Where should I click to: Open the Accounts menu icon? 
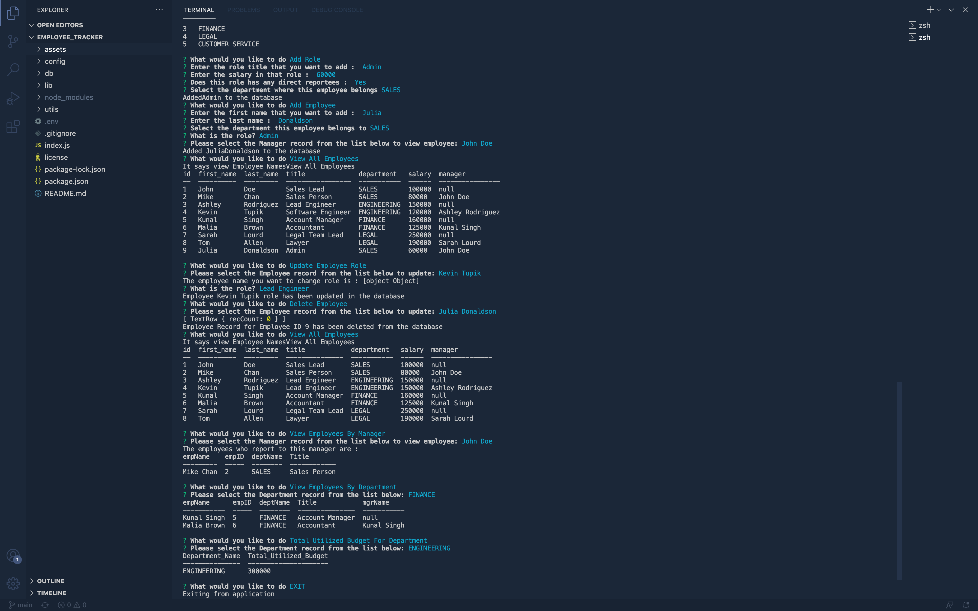(x=13, y=556)
